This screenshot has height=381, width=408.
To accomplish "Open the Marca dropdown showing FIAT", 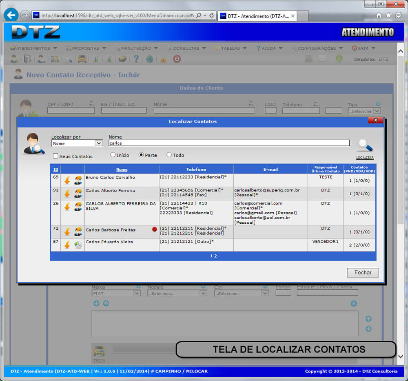I will (x=137, y=293).
